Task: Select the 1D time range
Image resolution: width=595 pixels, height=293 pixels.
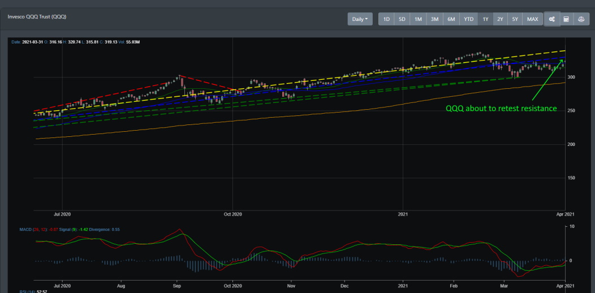Action: [x=386, y=19]
